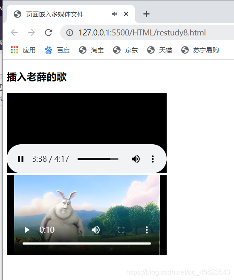Select the 页面嵌入多媒体文件 tab
The image size is (234, 280).
(x=70, y=14)
